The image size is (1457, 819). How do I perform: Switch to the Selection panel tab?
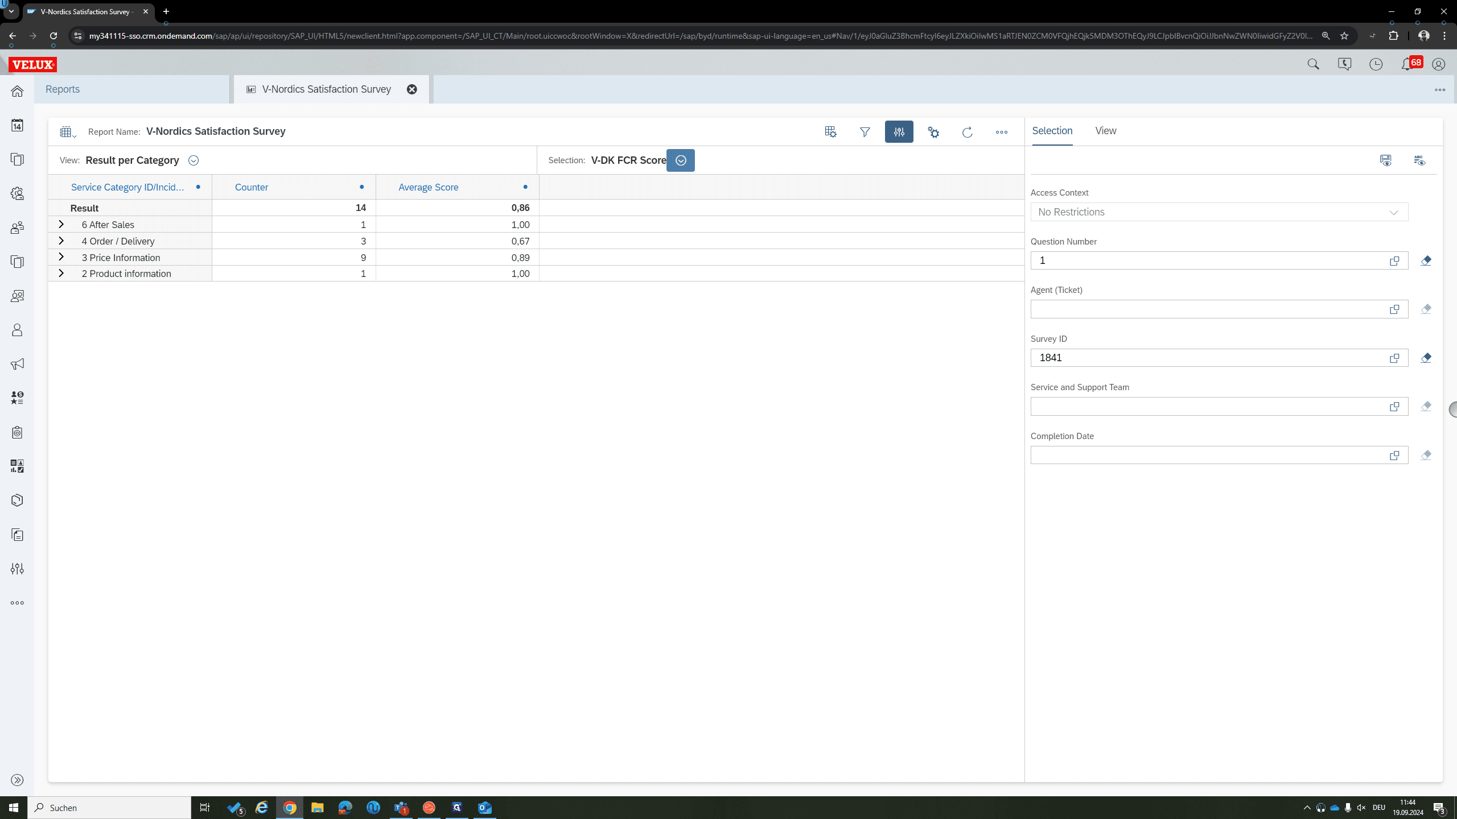point(1052,131)
